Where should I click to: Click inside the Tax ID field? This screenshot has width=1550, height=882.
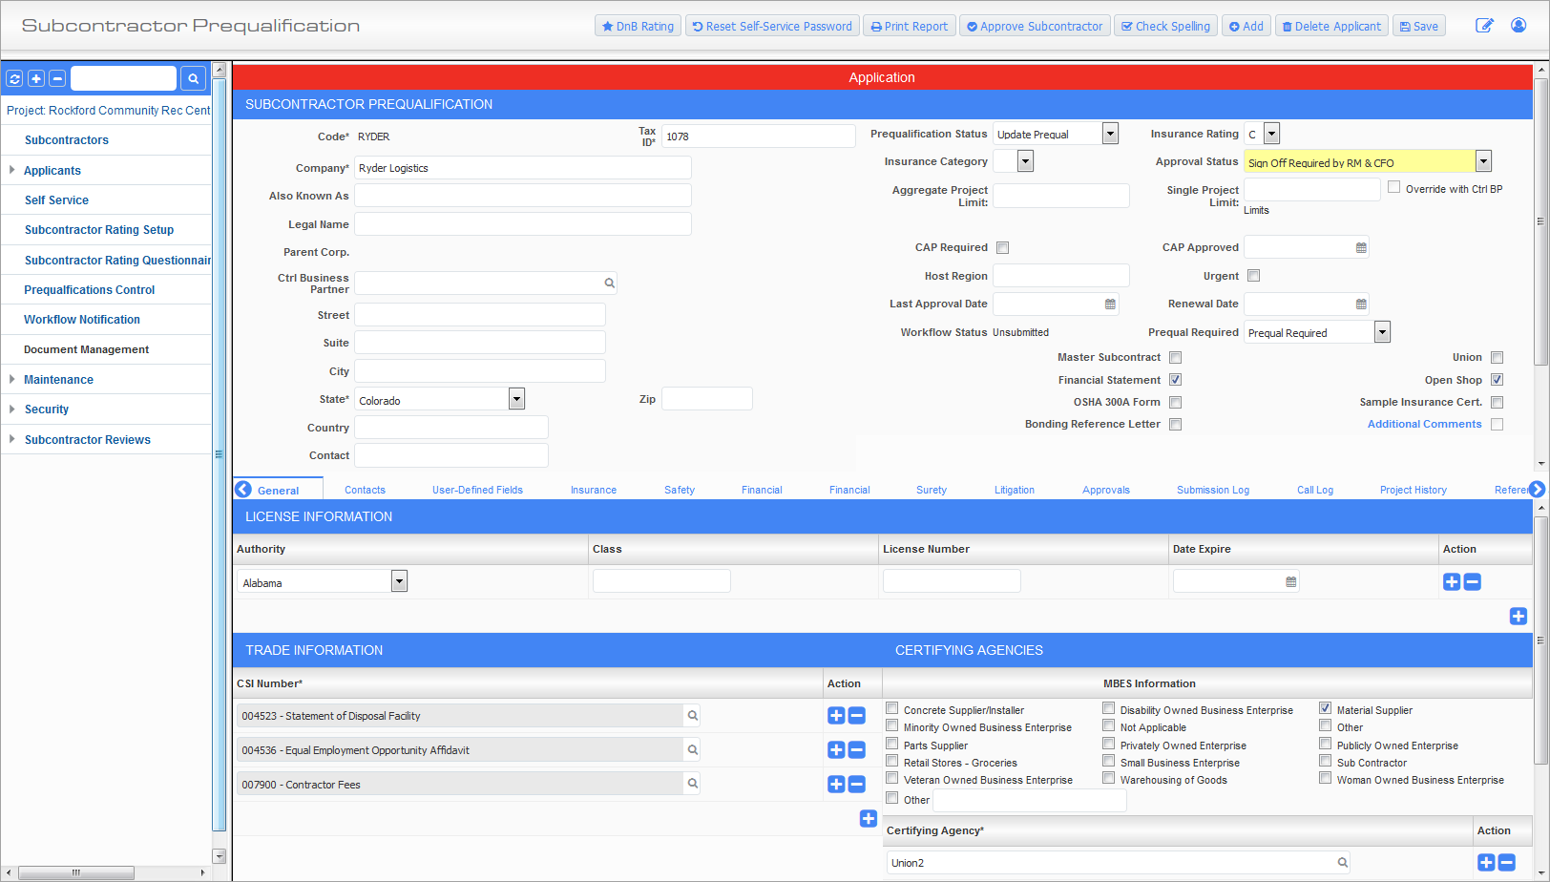pos(758,136)
